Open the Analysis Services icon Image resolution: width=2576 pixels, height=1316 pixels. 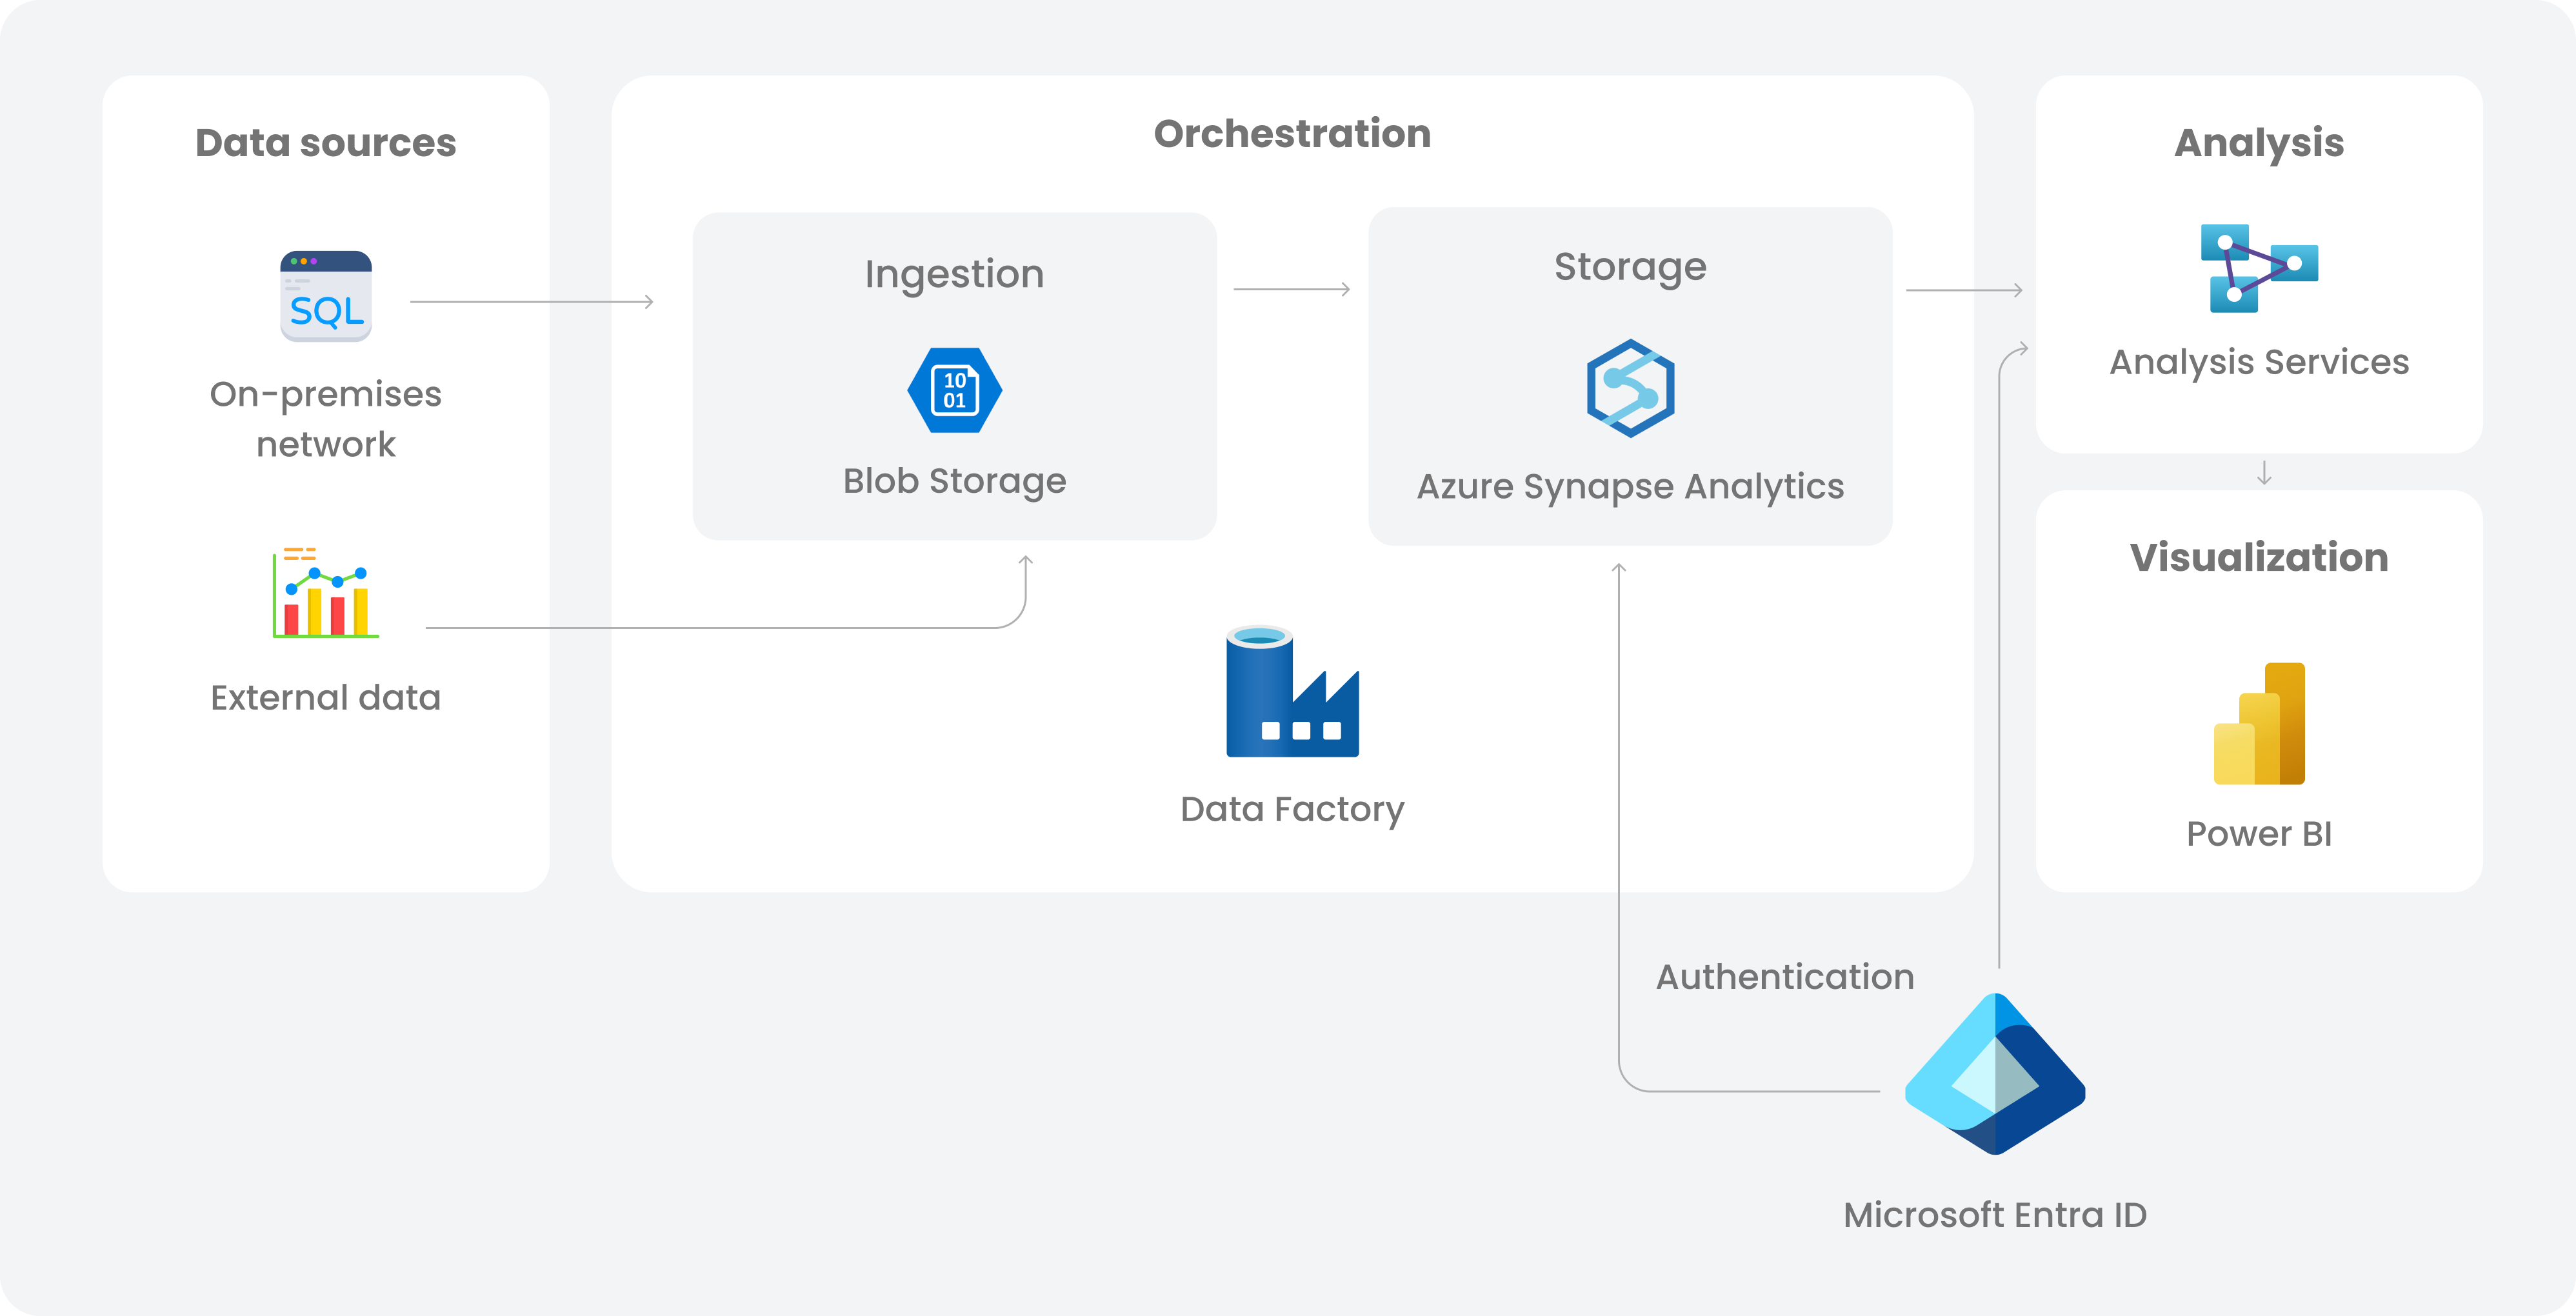[x=2259, y=268]
